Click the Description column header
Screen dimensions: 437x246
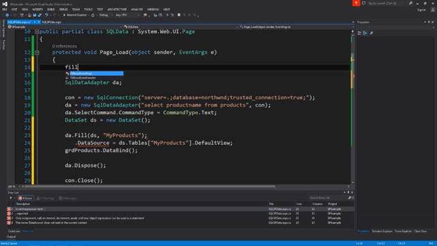(23, 204)
